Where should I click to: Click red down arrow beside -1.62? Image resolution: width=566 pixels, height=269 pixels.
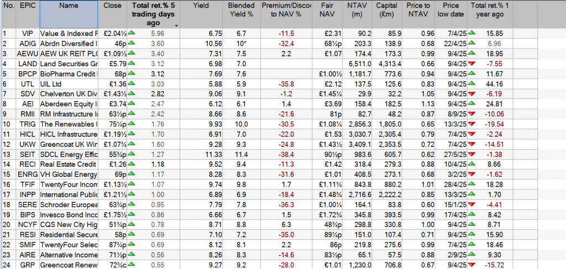tap(472, 175)
